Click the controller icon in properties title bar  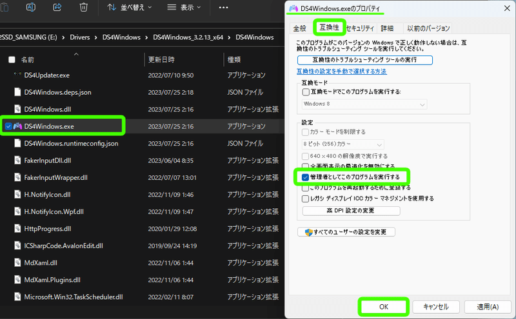point(293,8)
